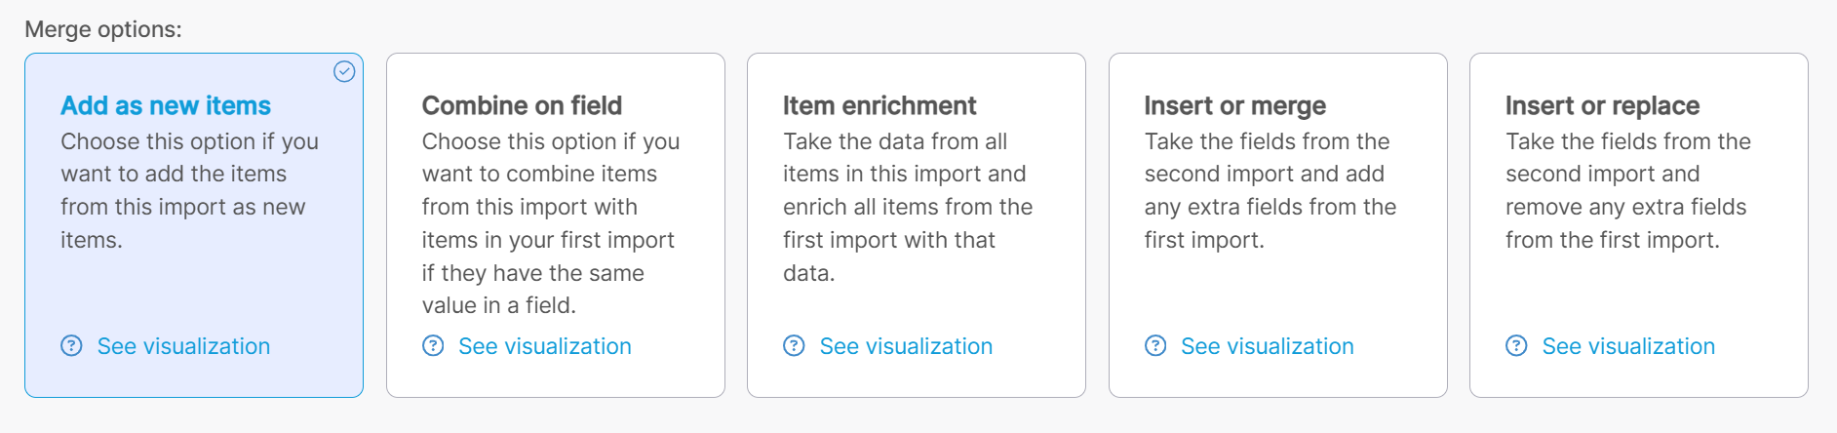Click the Combine on field description text

click(550, 223)
